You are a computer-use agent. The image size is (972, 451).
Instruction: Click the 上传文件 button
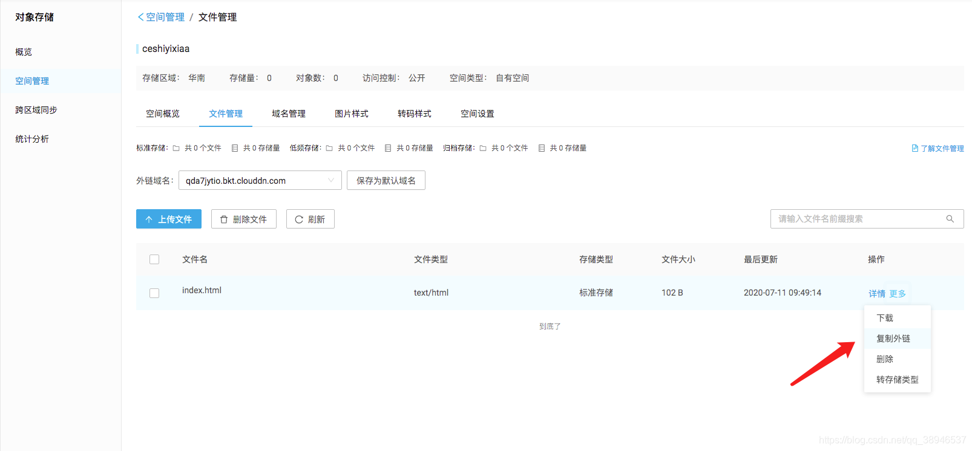pos(169,219)
